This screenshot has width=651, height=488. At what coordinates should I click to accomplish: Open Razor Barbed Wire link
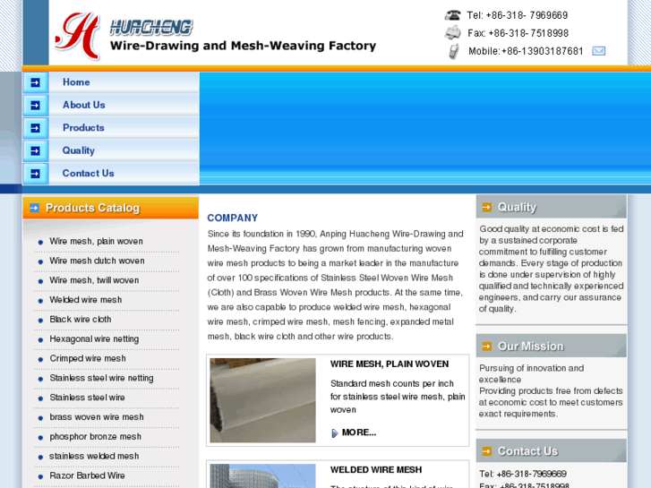[87, 475]
